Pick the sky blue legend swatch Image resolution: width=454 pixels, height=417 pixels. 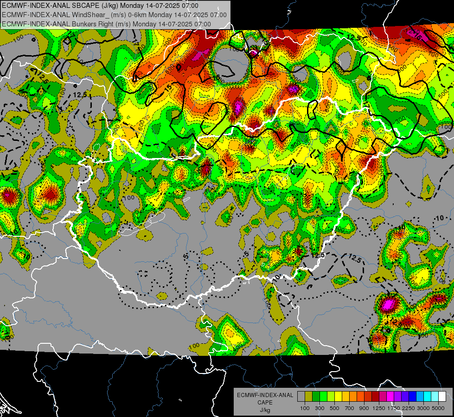click(420, 397)
